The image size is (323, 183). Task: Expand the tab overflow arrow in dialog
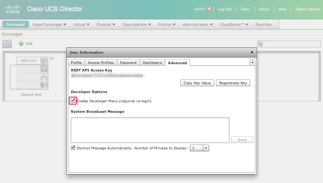click(x=252, y=63)
